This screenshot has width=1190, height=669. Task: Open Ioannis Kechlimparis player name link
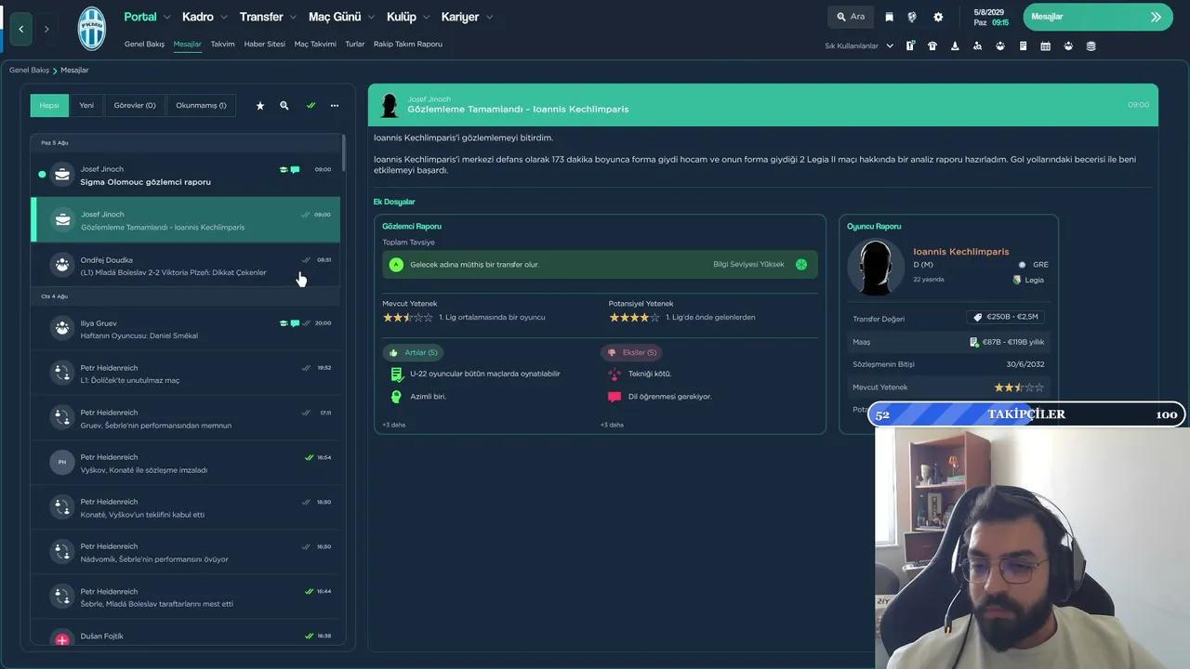(x=960, y=252)
